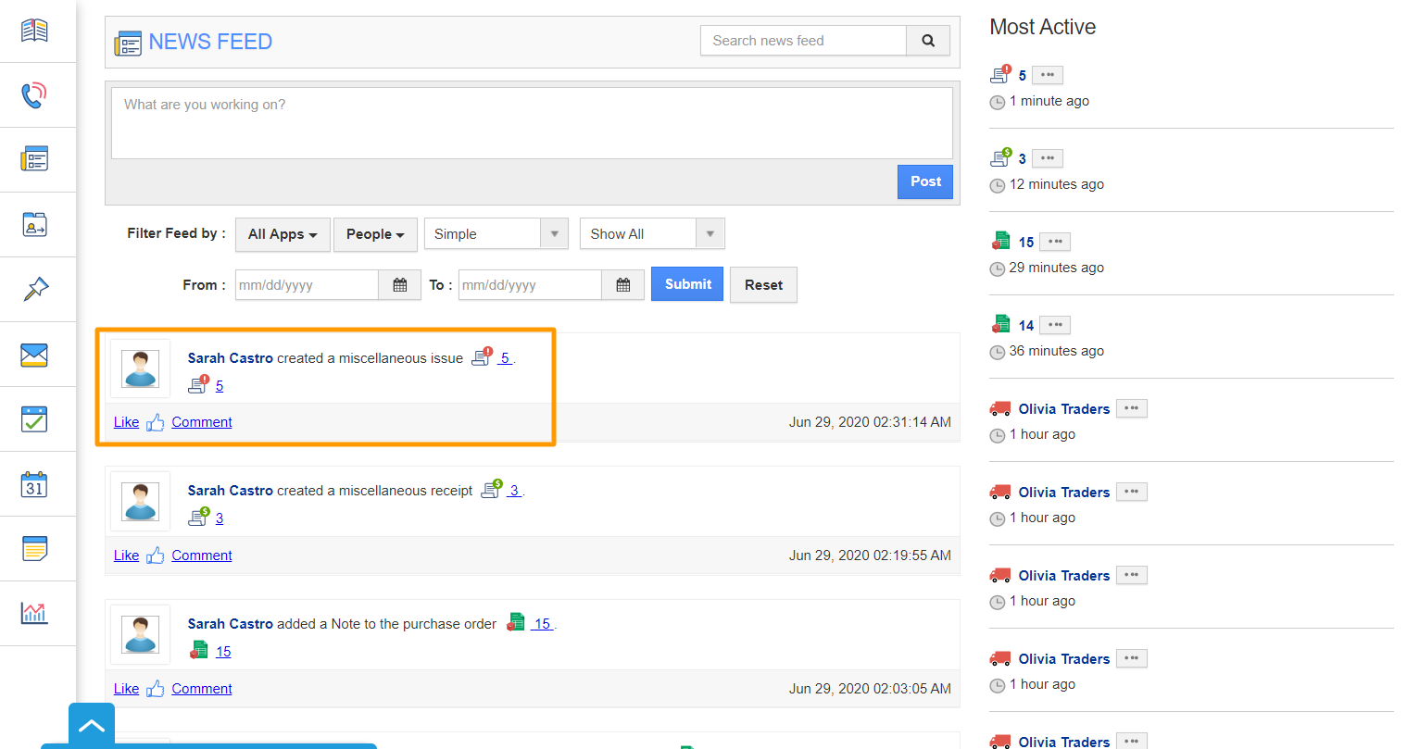Comment on the miscellaneous issue post
The height and width of the screenshot is (749, 1407).
[x=202, y=422]
